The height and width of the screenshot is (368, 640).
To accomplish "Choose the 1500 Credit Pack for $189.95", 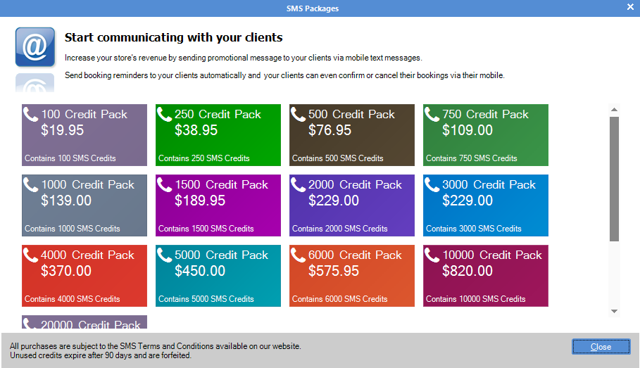I will 218,205.
